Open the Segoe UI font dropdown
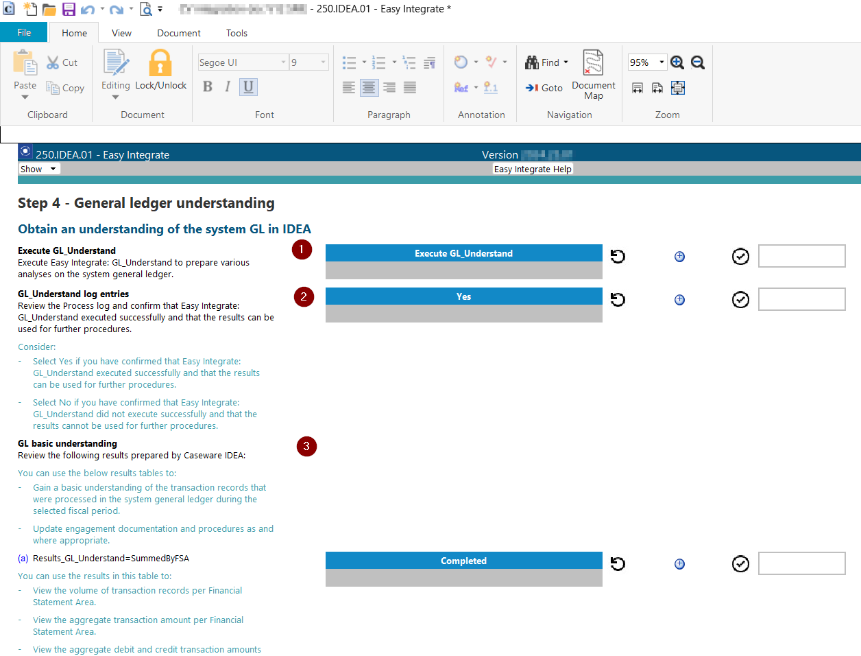The width and height of the screenshot is (861, 656). pyautogui.click(x=283, y=62)
